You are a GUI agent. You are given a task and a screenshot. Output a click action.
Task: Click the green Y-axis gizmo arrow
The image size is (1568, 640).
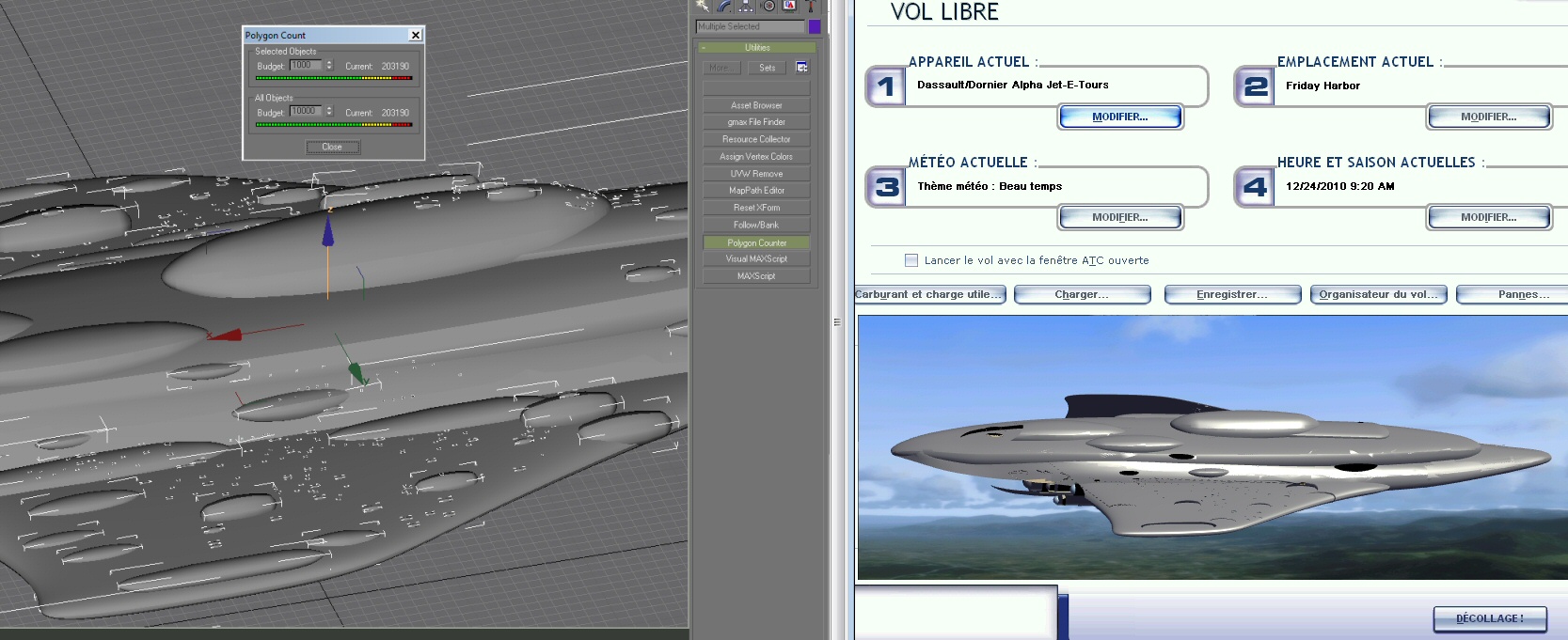click(356, 373)
